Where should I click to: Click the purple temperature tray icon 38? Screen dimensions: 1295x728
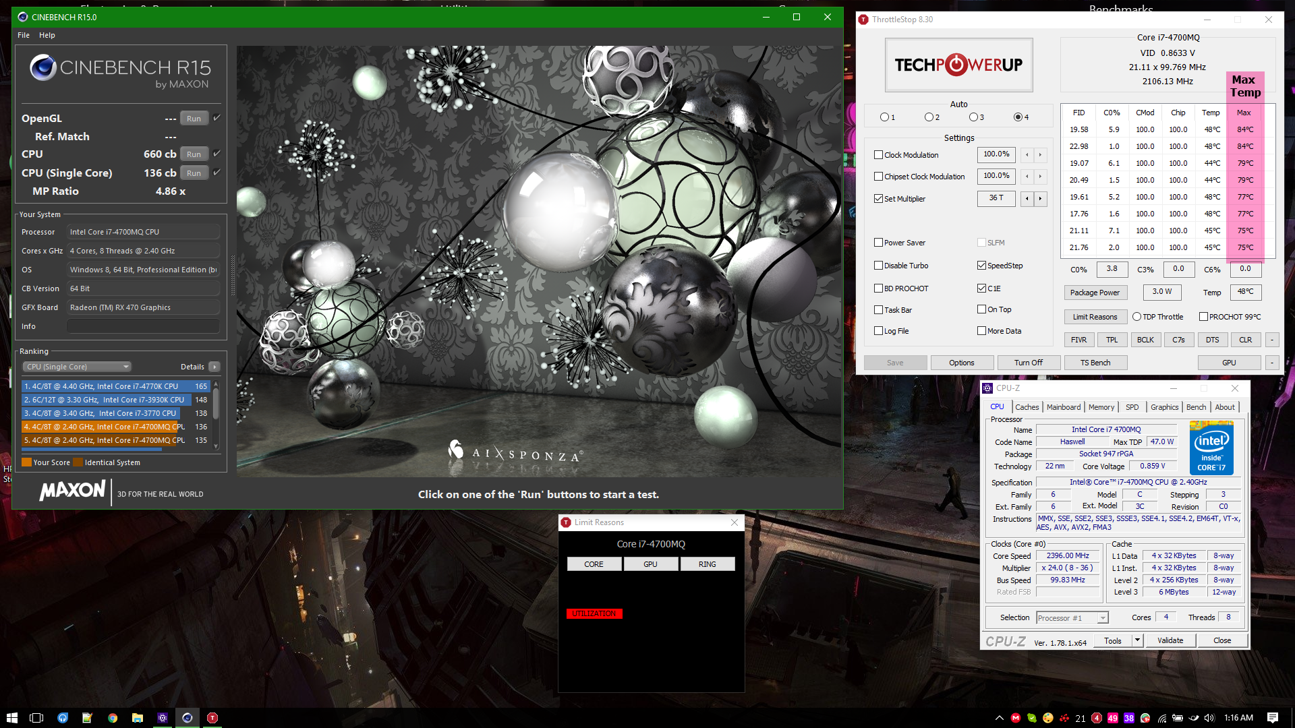click(1129, 718)
